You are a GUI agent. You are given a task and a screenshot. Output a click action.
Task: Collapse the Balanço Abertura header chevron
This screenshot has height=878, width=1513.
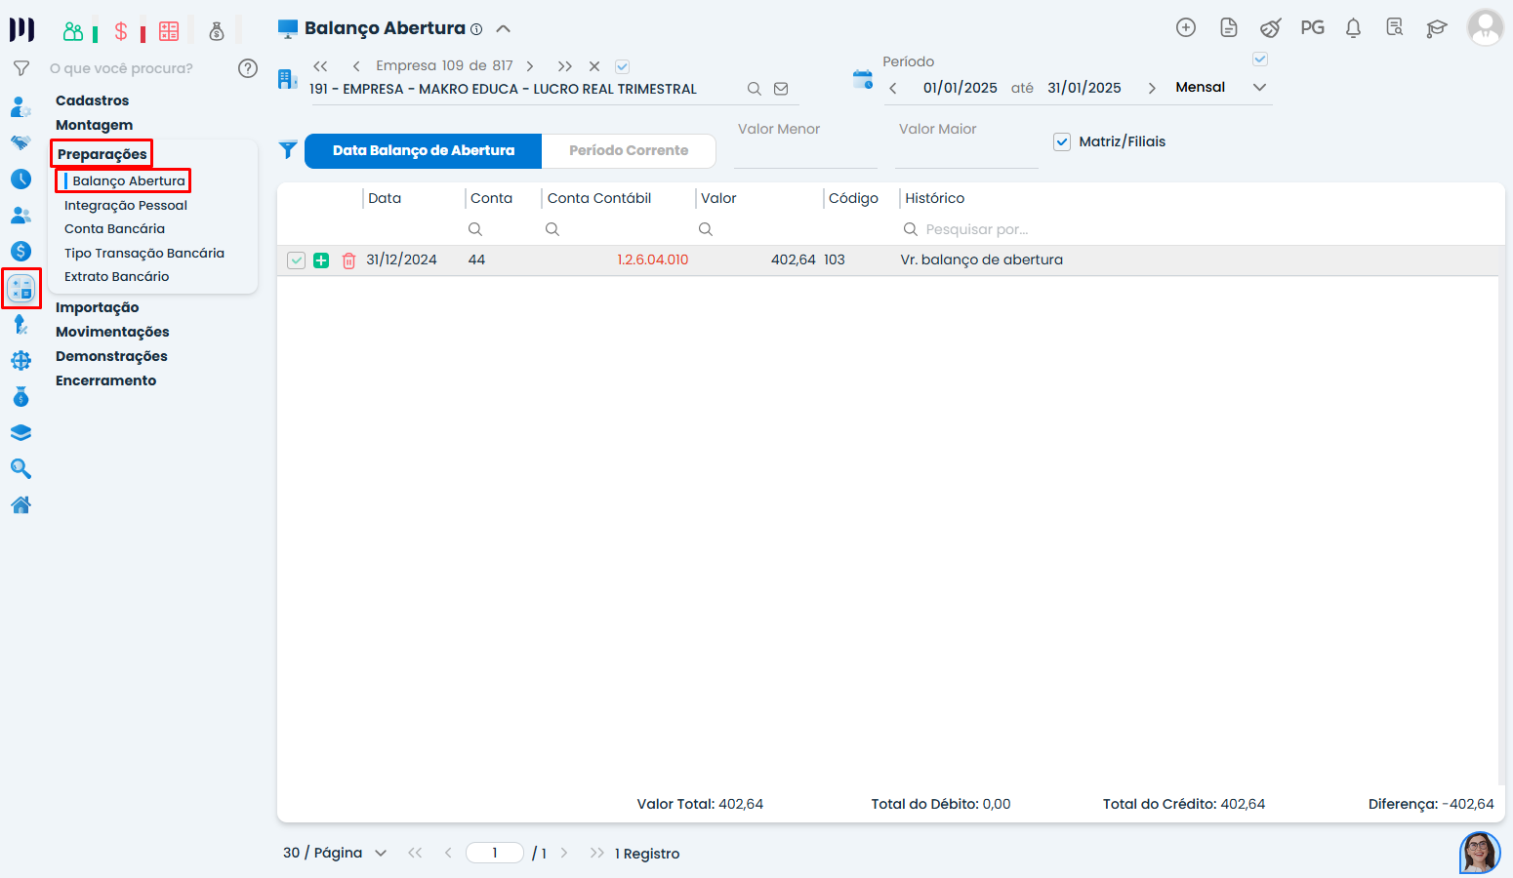(x=504, y=28)
